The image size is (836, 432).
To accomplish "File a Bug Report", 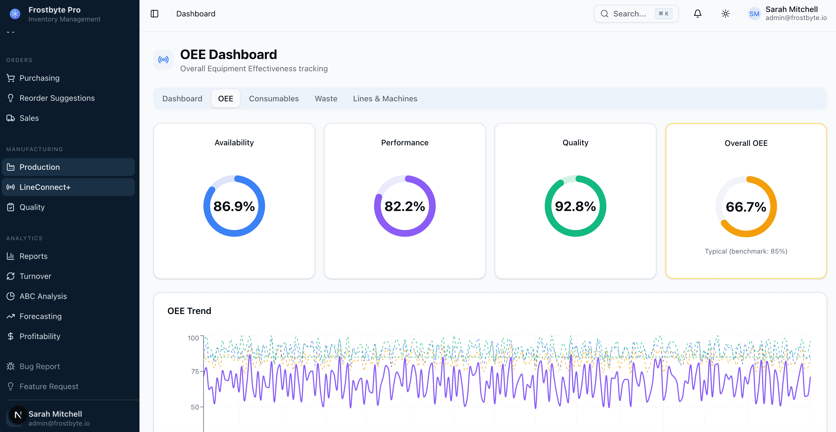I will (x=39, y=366).
